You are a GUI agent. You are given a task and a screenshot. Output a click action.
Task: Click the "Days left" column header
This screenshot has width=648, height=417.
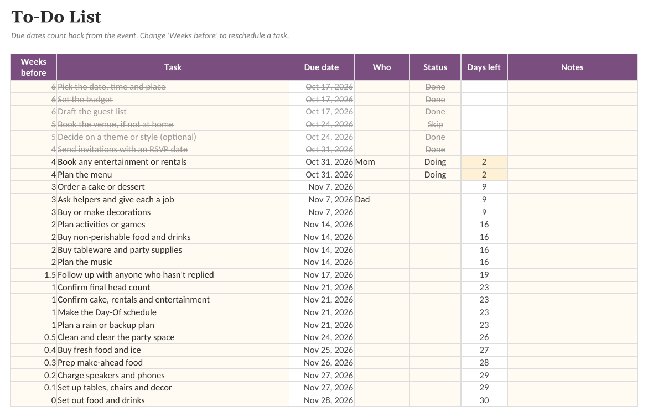[x=484, y=67]
